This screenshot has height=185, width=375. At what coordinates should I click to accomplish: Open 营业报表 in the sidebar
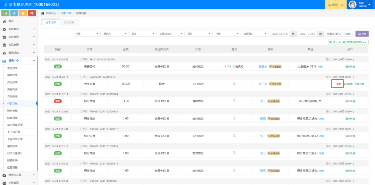click(x=12, y=68)
